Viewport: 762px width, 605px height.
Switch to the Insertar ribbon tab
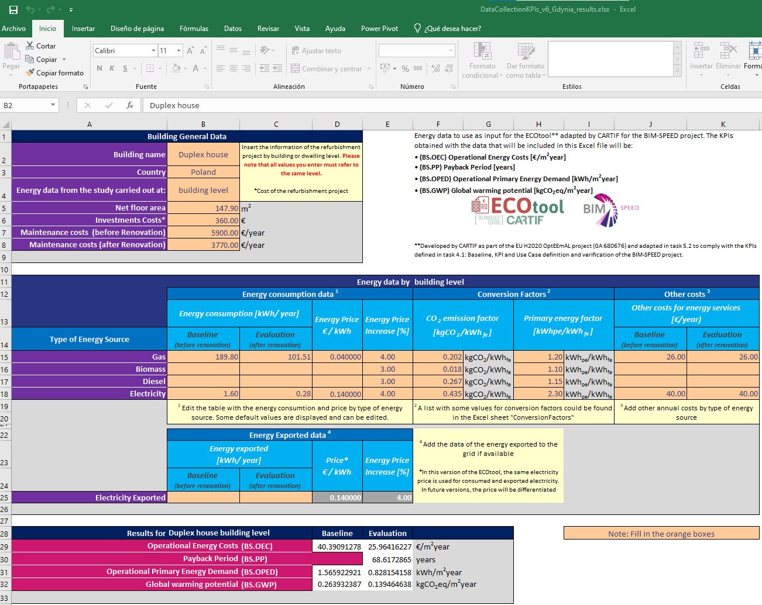click(x=83, y=29)
